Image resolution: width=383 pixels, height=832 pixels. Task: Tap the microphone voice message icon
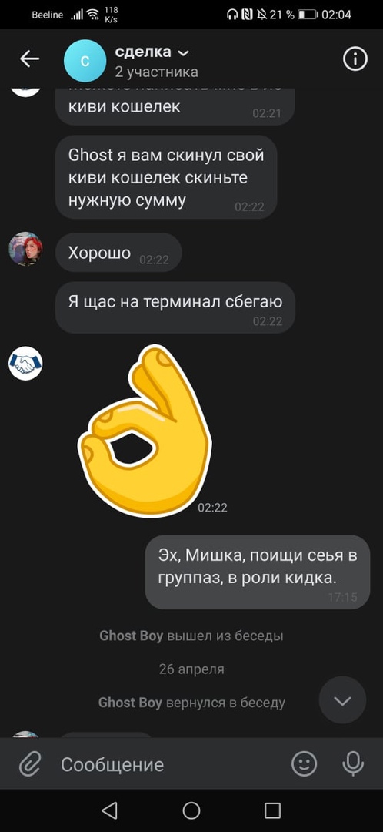(353, 764)
